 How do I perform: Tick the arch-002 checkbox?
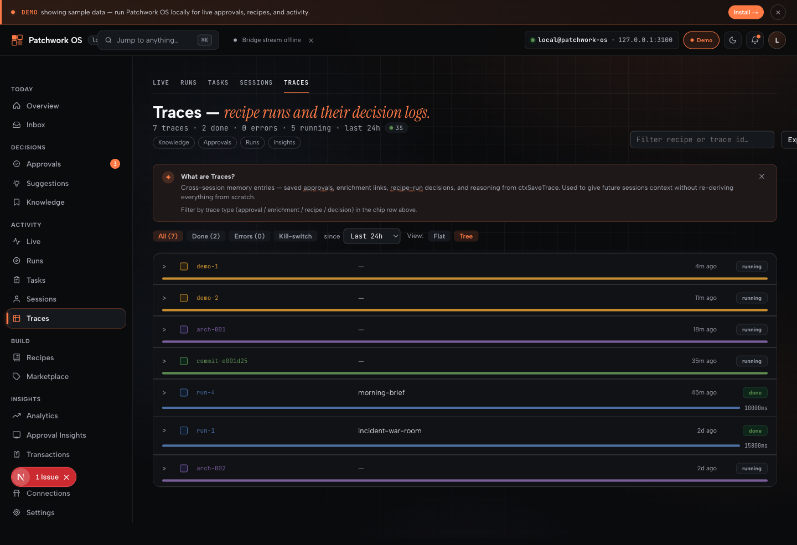[x=184, y=469]
